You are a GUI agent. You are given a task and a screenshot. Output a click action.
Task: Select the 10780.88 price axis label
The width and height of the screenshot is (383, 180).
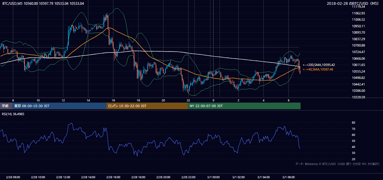(358, 45)
